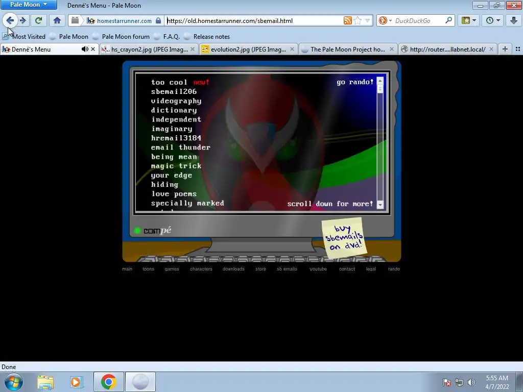The height and width of the screenshot is (392, 523).
Task: Open the browser home page
Action: [x=57, y=20]
